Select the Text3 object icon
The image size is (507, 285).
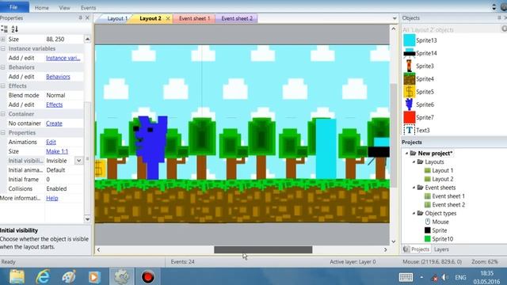[410, 130]
